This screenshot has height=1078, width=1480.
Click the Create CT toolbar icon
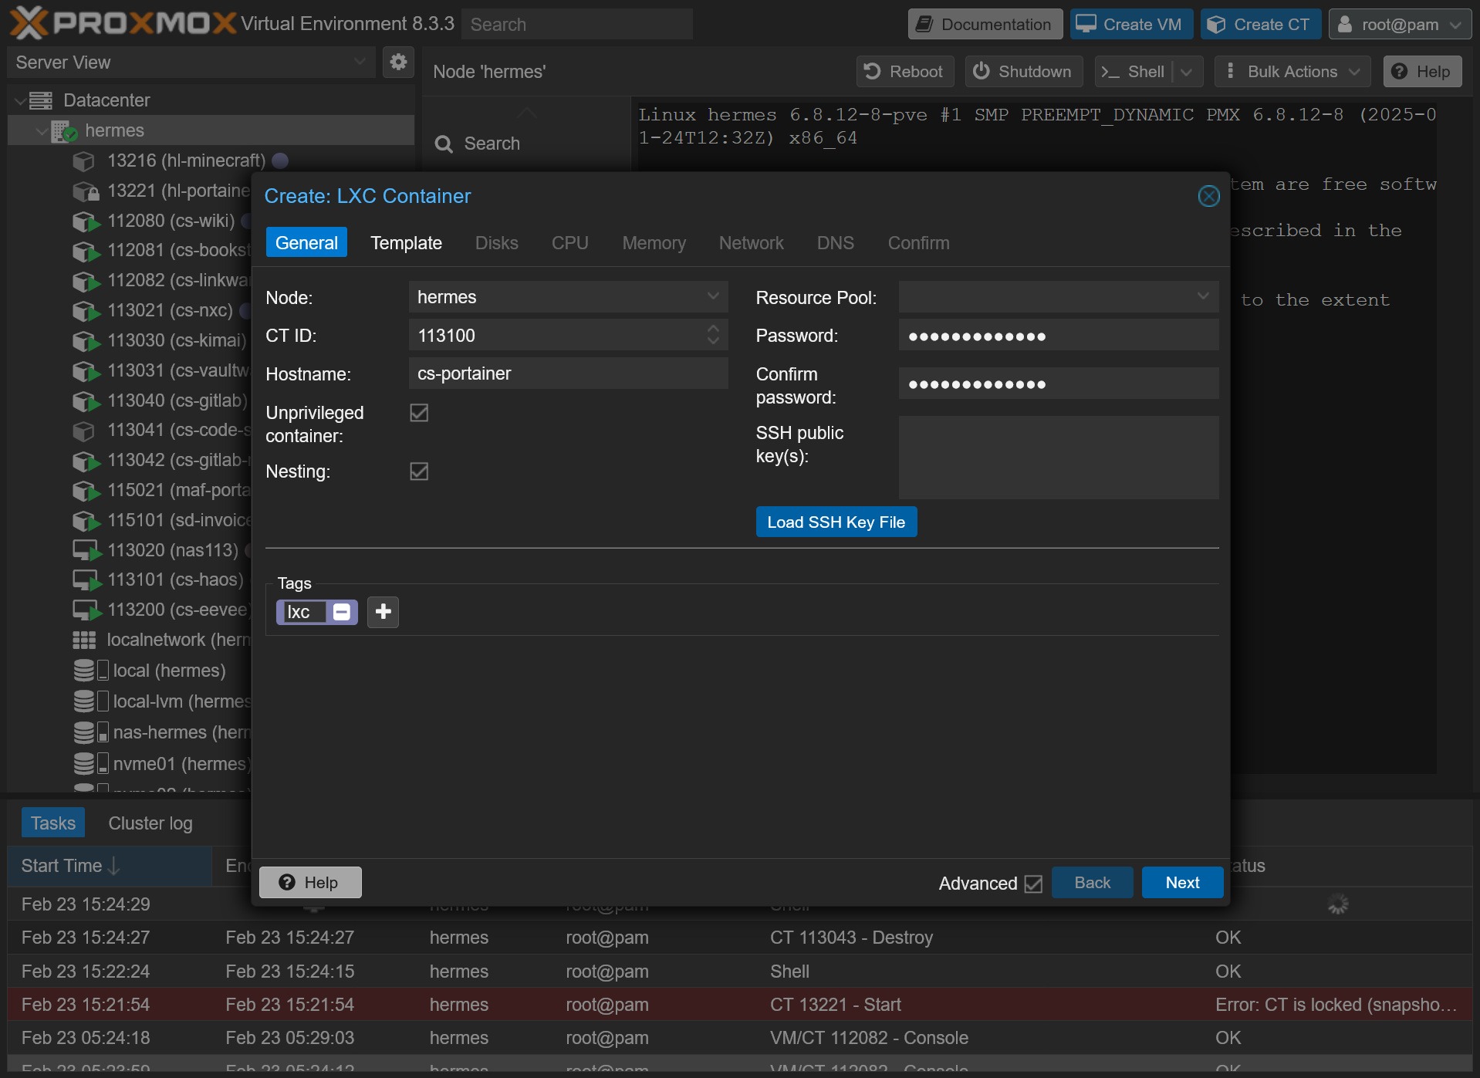[1259, 24]
